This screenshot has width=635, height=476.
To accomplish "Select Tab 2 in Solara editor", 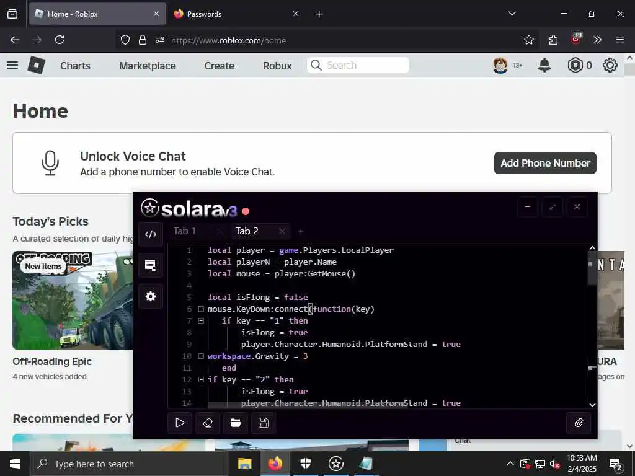I will (x=247, y=231).
